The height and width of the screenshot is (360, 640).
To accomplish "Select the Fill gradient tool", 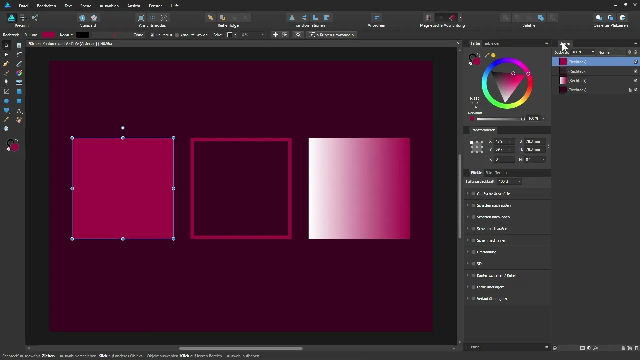I will 19,73.
